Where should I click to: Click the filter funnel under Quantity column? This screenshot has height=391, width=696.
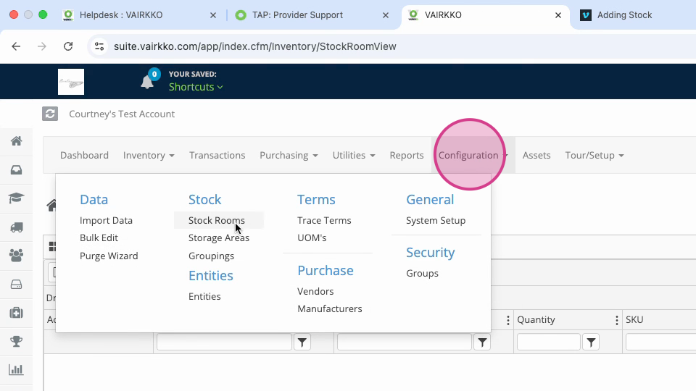click(591, 342)
